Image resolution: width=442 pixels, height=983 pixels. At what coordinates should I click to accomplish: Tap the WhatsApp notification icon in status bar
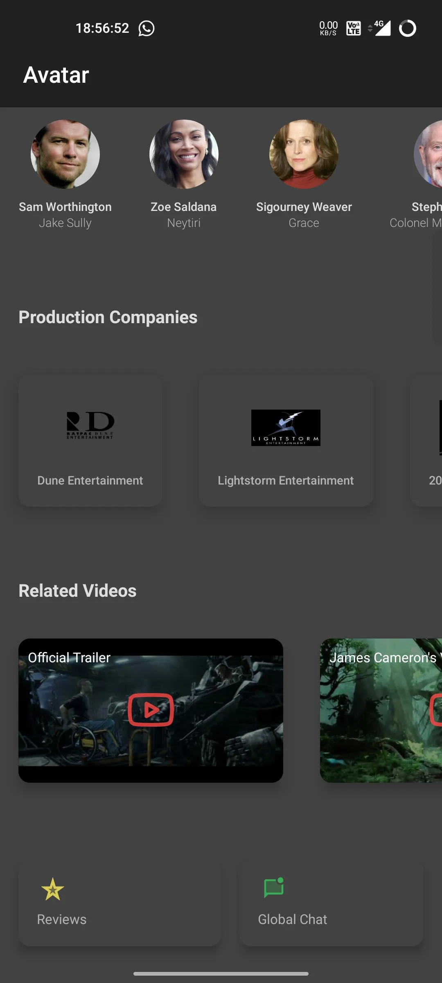coord(146,28)
